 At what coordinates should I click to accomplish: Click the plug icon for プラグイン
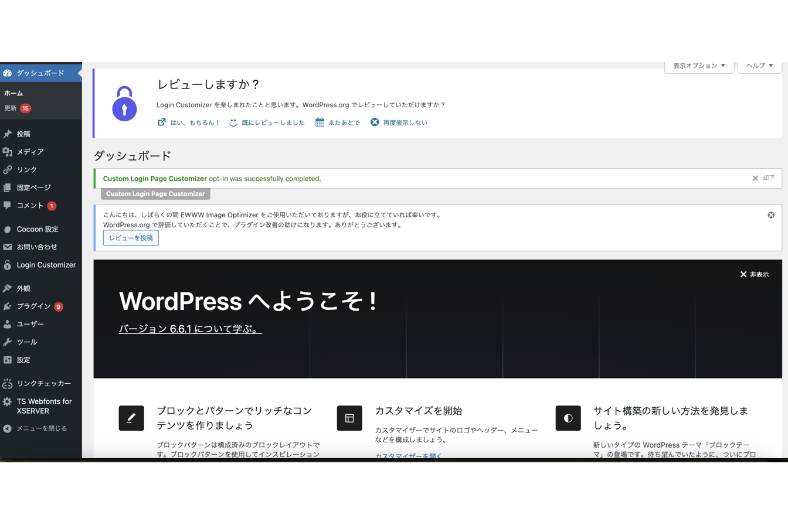tap(8, 306)
